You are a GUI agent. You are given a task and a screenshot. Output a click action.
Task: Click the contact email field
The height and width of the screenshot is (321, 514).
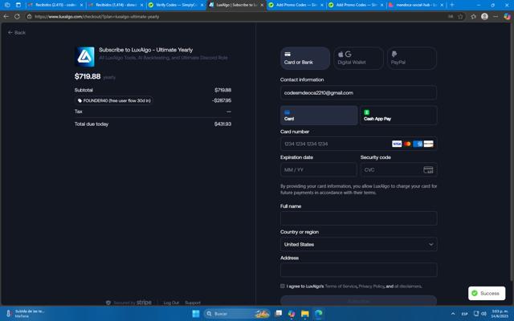click(358, 93)
